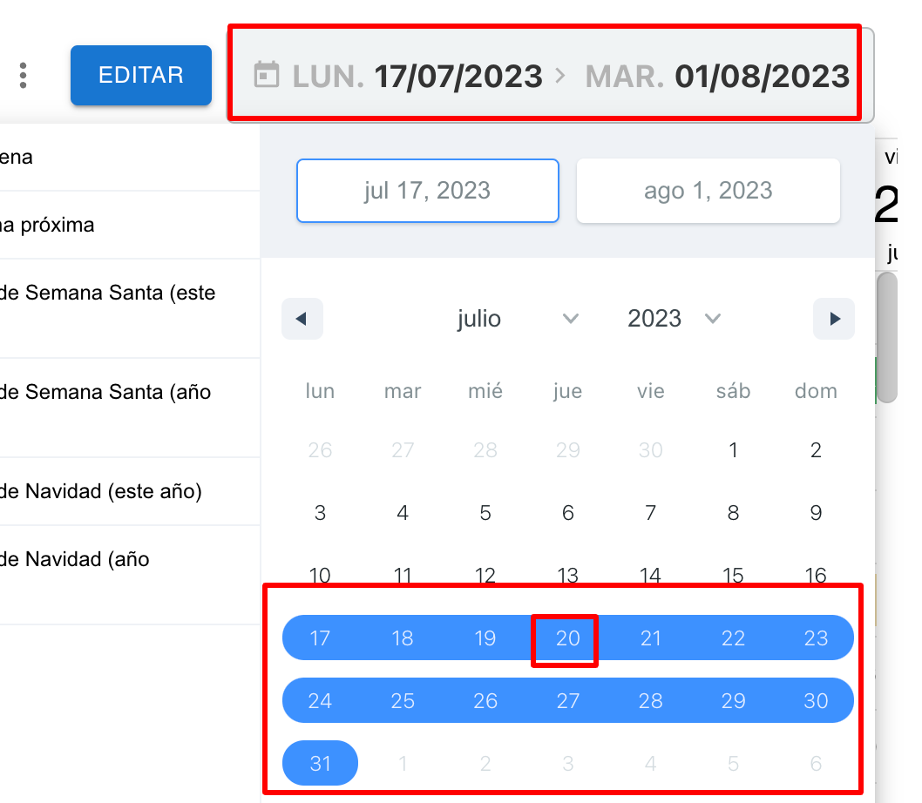The image size is (922, 803).
Task: Select July 20 in the calendar
Action: tap(567, 638)
